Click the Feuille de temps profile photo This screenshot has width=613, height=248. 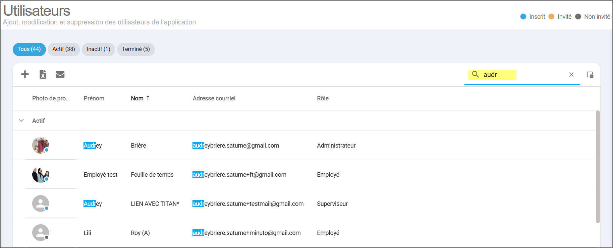(41, 174)
